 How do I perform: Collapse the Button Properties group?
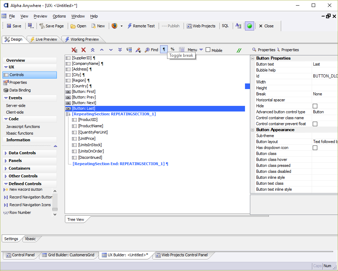pos(253,58)
